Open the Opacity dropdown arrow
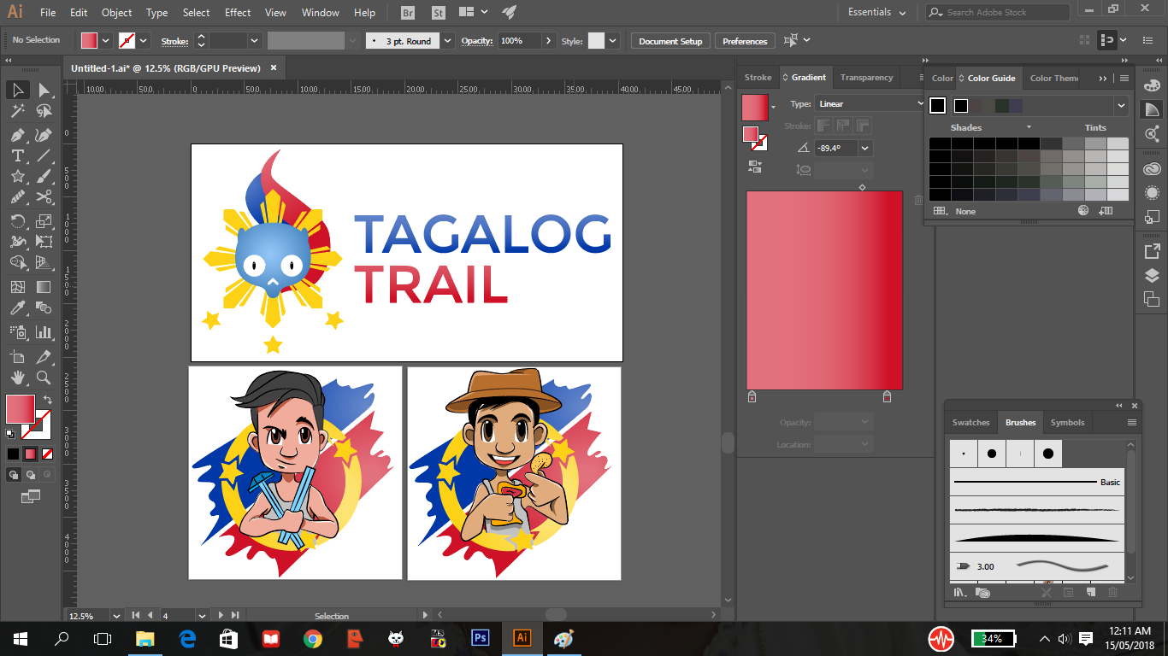 (x=547, y=40)
